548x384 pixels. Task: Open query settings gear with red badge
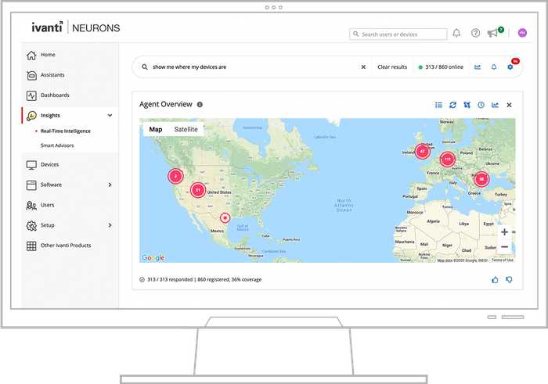(x=510, y=67)
